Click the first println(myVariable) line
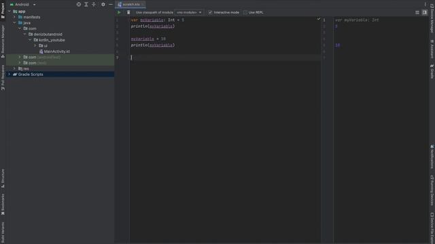 point(153,26)
